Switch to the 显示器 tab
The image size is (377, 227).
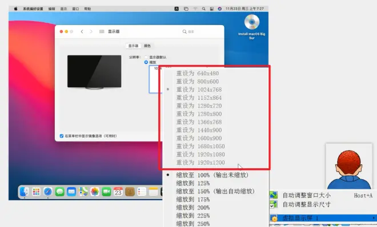click(133, 46)
